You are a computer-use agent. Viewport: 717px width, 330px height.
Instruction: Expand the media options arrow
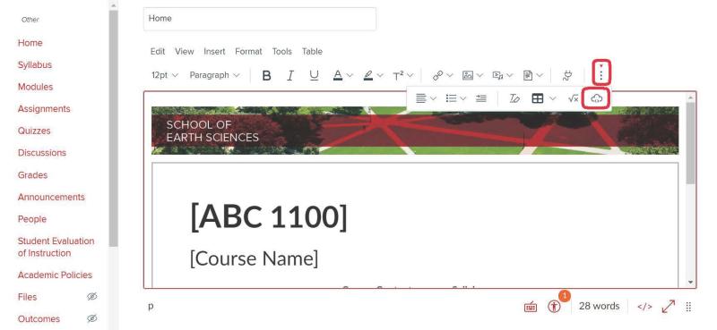click(510, 75)
